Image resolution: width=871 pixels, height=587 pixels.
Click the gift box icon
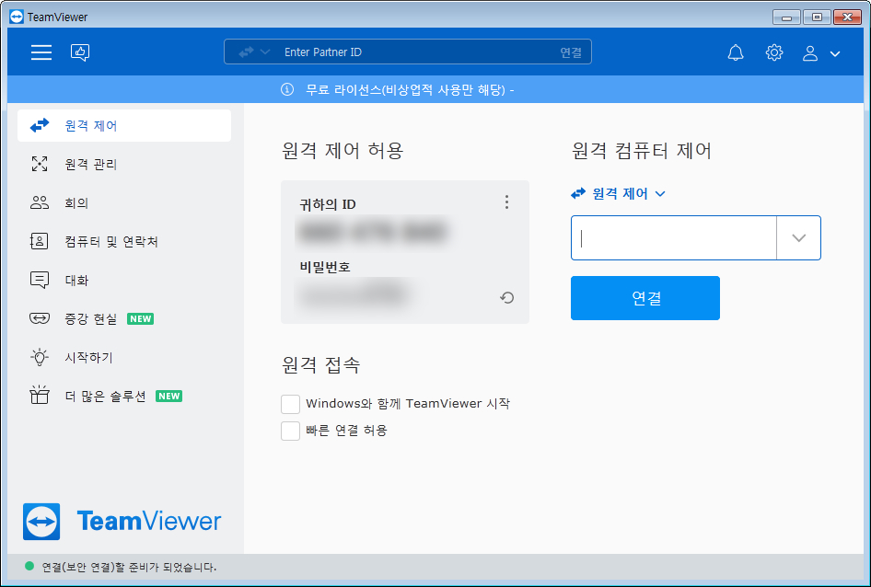click(x=40, y=395)
